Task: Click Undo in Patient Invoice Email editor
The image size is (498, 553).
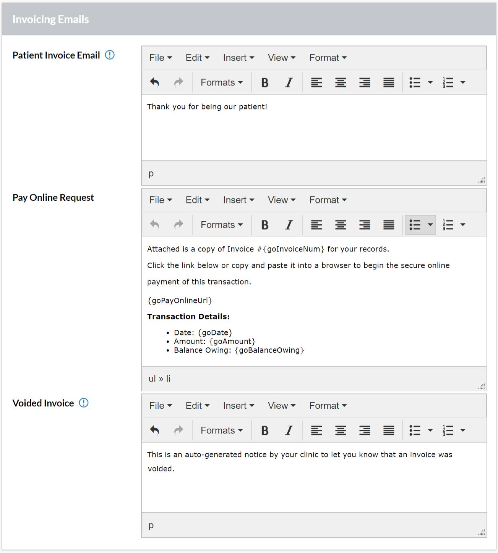Action: point(154,82)
